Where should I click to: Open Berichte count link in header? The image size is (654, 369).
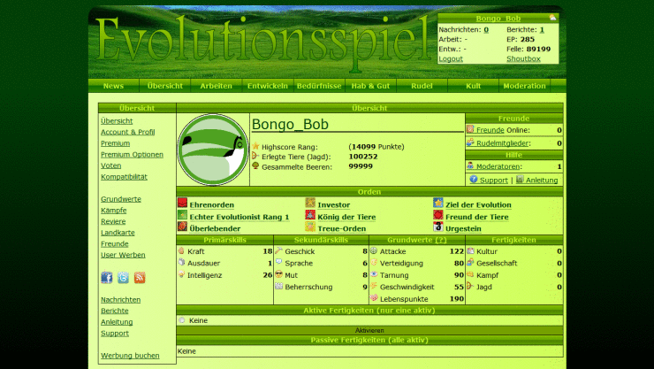(x=542, y=29)
